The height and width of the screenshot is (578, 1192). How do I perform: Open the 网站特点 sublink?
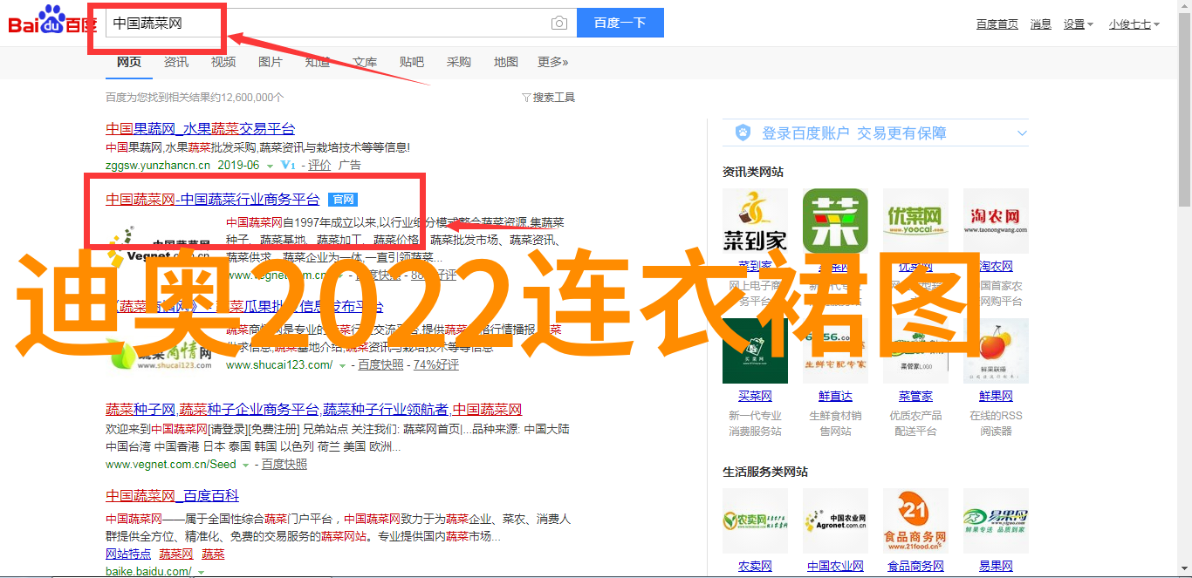128,554
